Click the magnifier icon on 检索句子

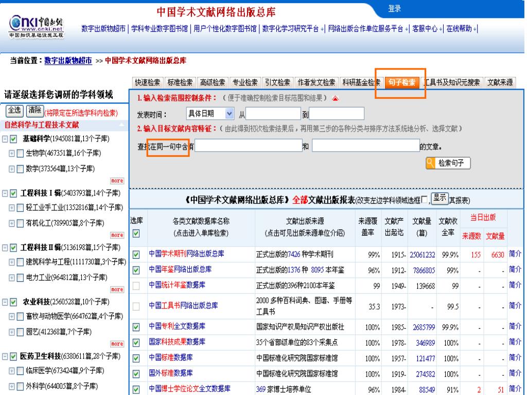tap(430, 163)
